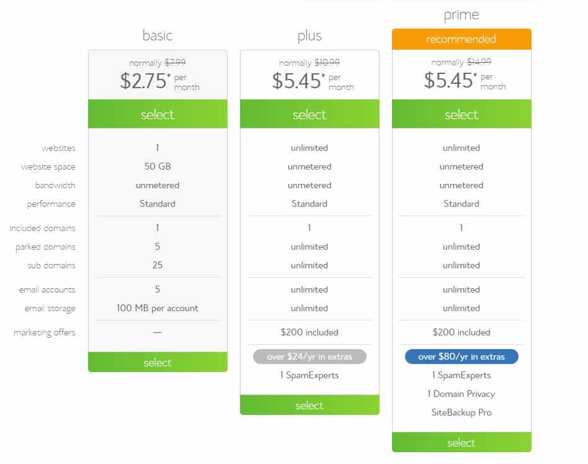588x464 pixels.
Task: Click the blue over $80/yr in extras badge
Action: point(461,357)
